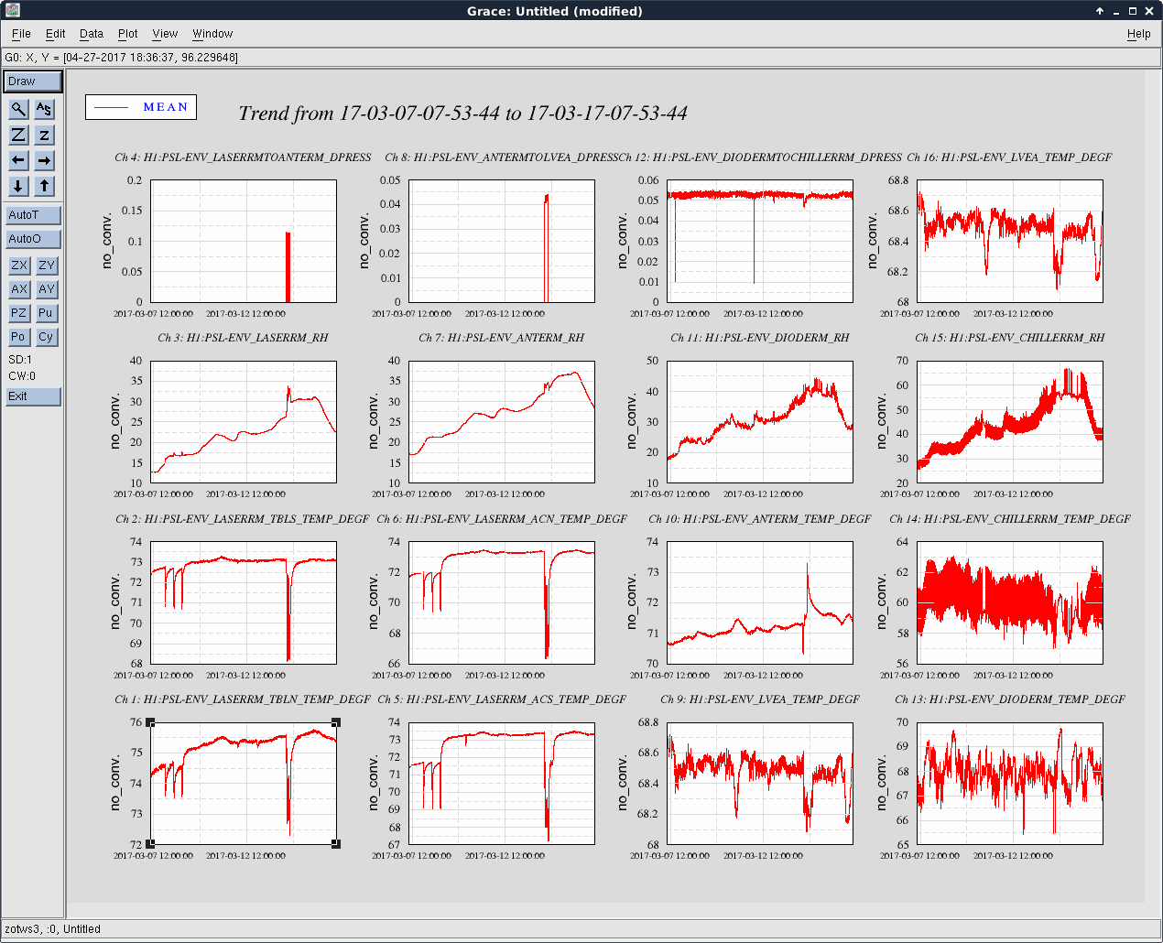Image resolution: width=1163 pixels, height=943 pixels.
Task: Click the 'Trend from 17-03-07' title text
Action: 462,114
